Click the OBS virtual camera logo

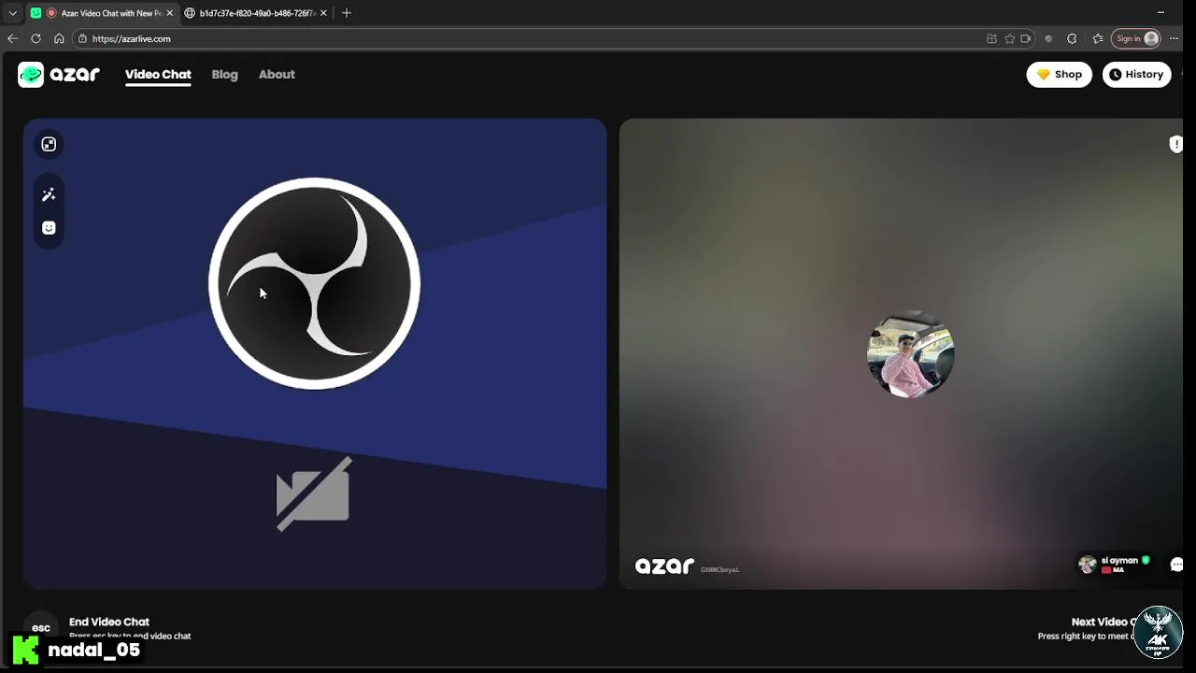pos(314,283)
